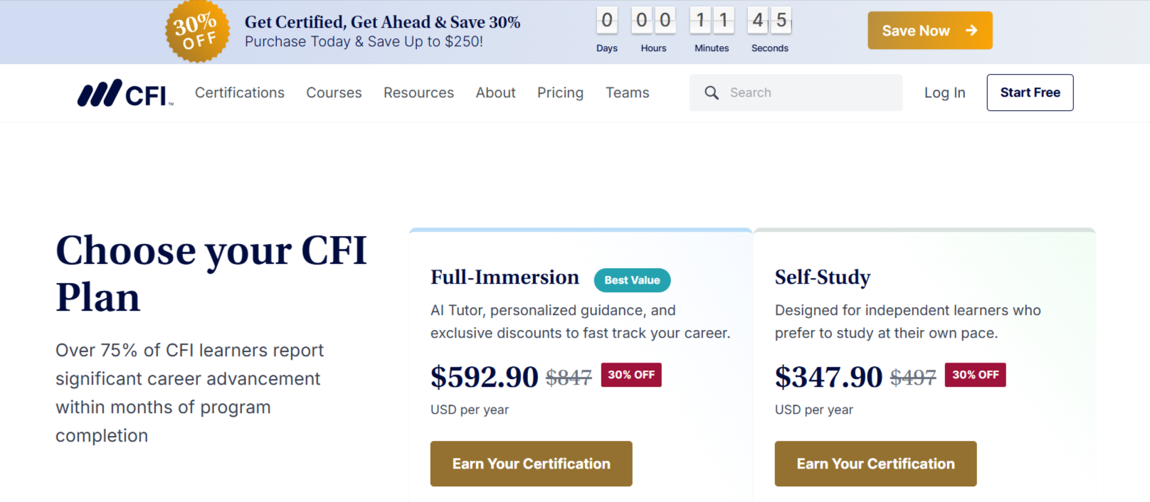Click the 30% OFF tag beside $592.90
1150x502 pixels.
pos(631,375)
